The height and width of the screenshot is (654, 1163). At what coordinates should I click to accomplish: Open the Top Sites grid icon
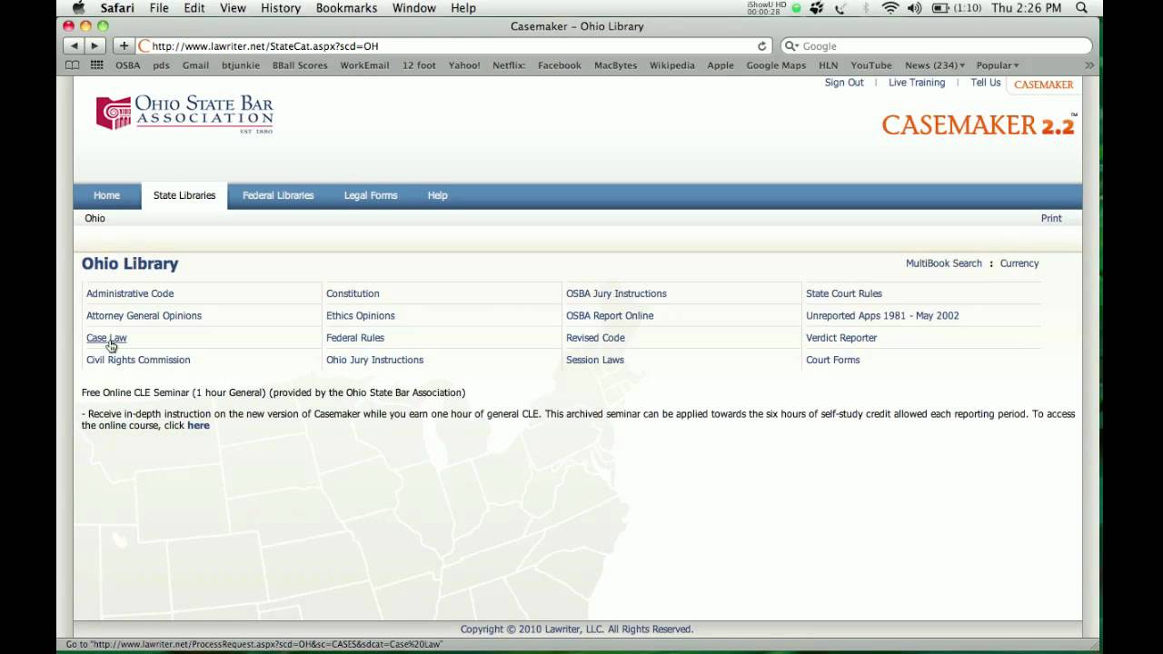pyautogui.click(x=96, y=65)
